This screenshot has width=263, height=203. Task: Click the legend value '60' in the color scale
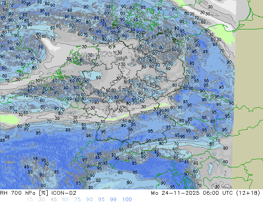[x=66, y=200]
